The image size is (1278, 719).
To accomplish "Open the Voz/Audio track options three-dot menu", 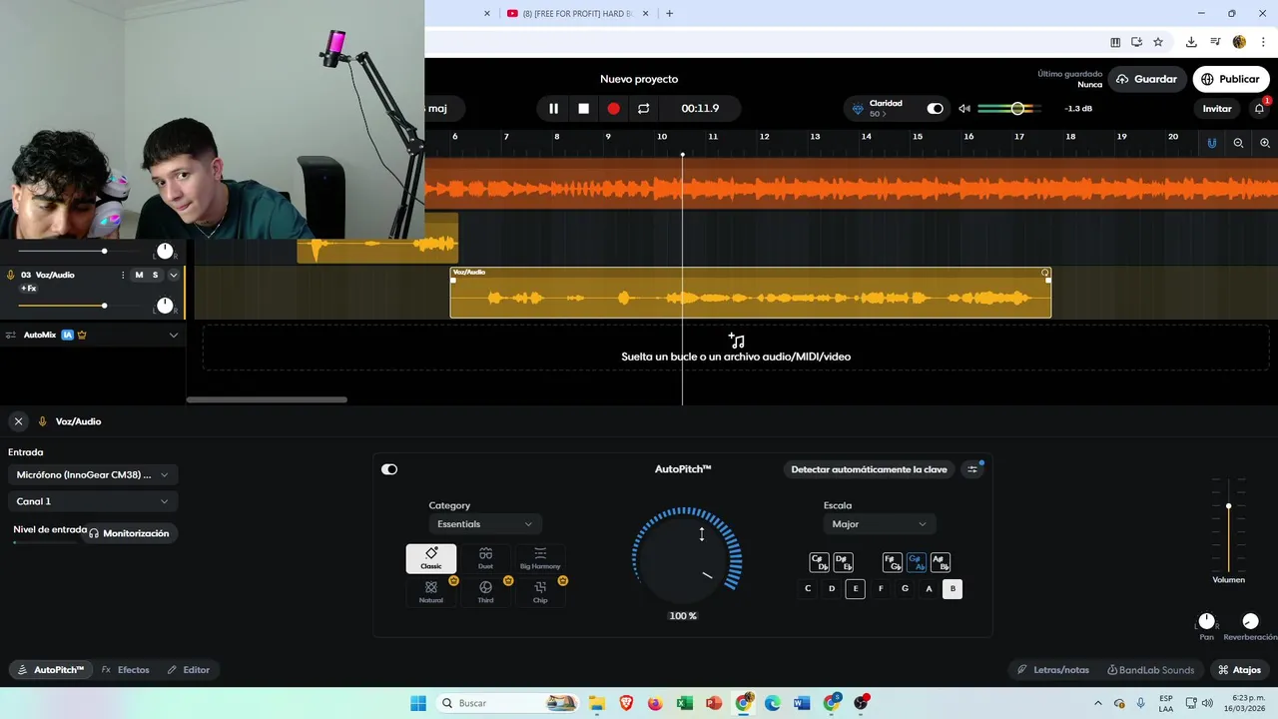I will pyautogui.click(x=124, y=275).
